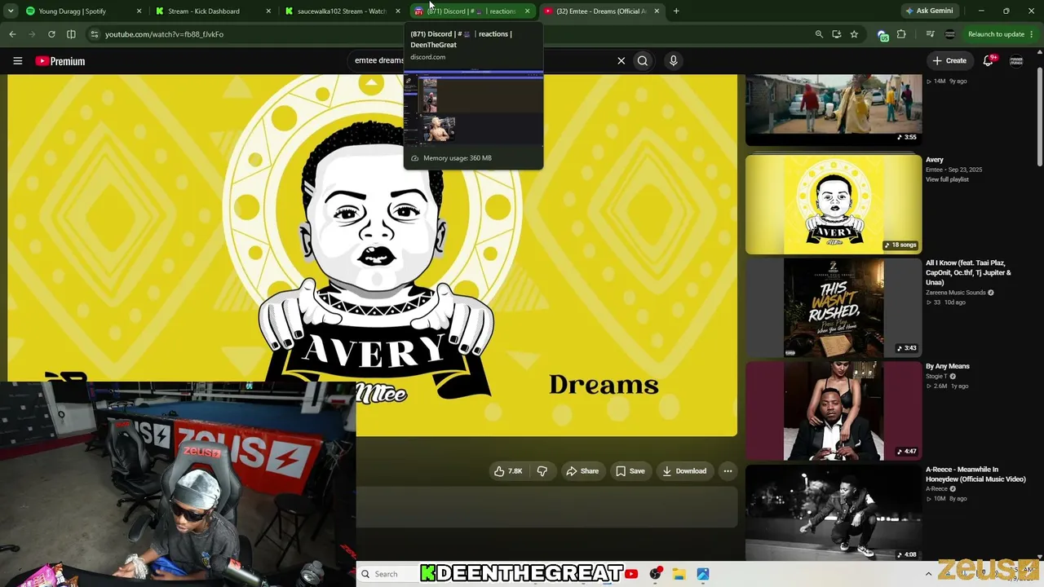1044x587 pixels.
Task: Switch to the saucewalka102 Stream tab
Action: 342,11
